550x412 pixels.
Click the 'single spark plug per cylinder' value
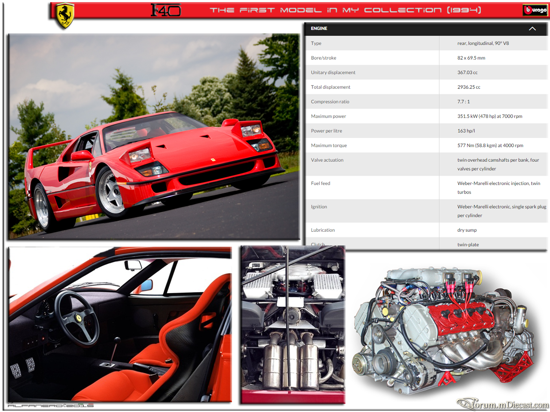point(502,211)
